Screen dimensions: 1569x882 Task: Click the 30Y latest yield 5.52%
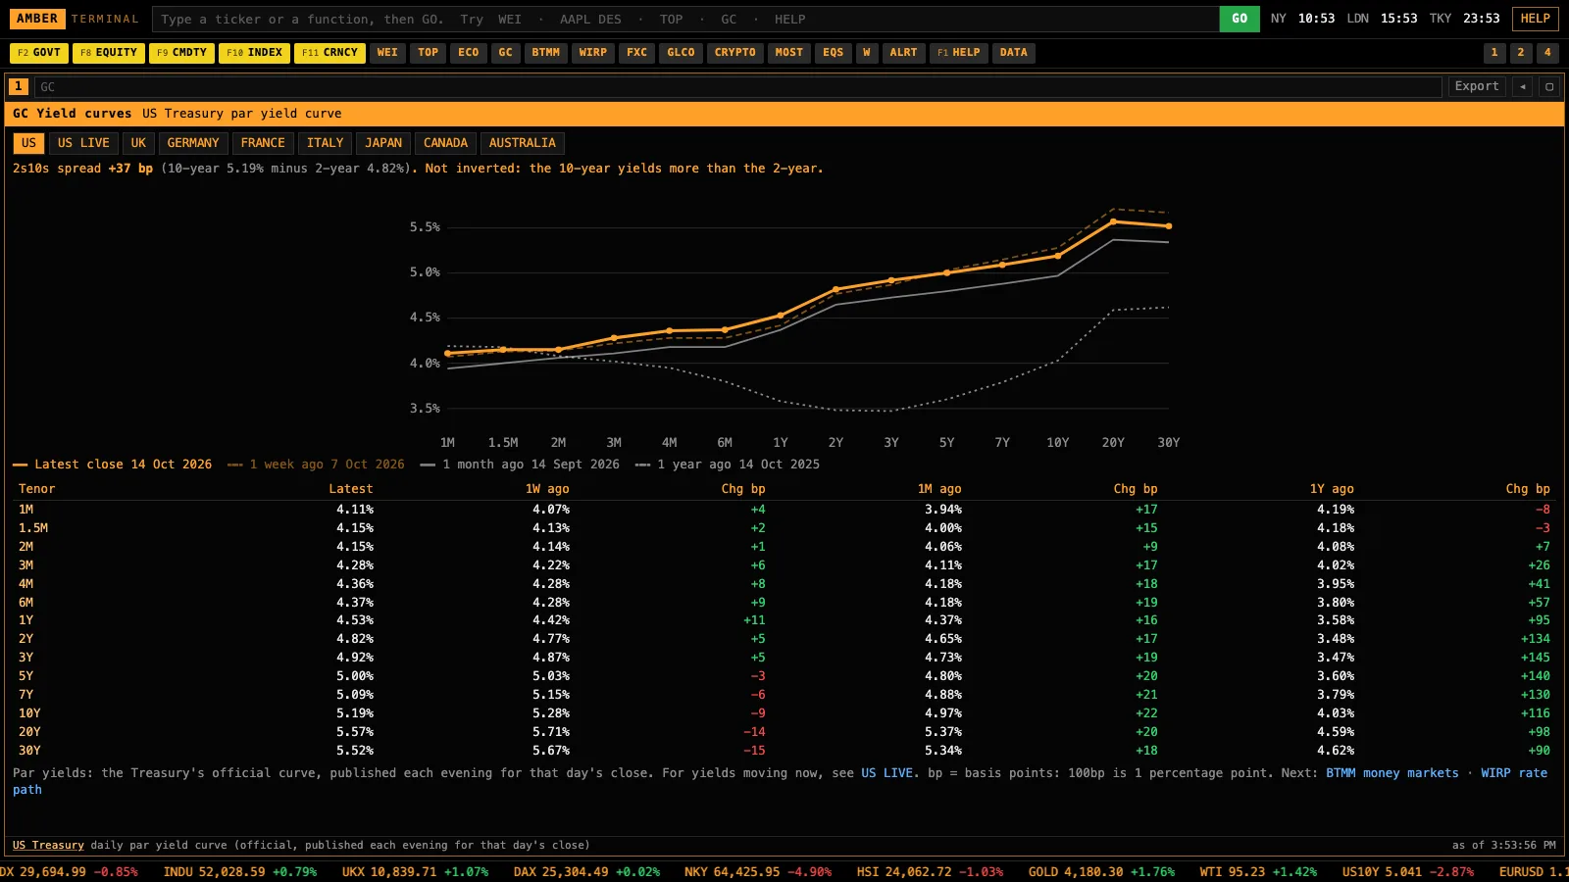pyautogui.click(x=355, y=751)
